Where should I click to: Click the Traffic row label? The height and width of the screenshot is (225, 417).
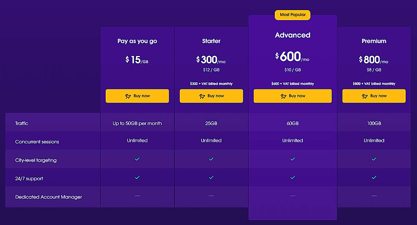[x=22, y=123]
